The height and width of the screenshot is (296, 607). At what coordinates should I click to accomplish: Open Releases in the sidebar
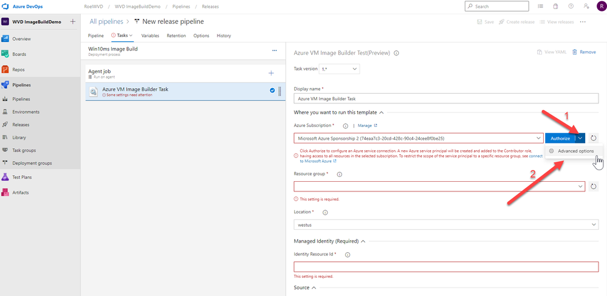(x=21, y=125)
